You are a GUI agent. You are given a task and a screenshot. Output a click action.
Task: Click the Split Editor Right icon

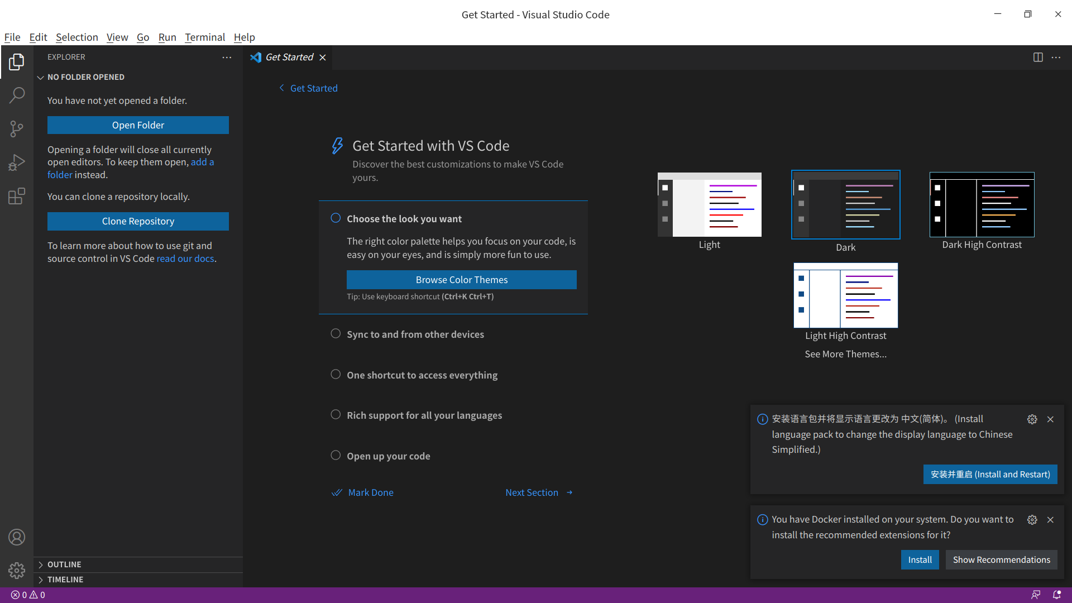tap(1038, 57)
